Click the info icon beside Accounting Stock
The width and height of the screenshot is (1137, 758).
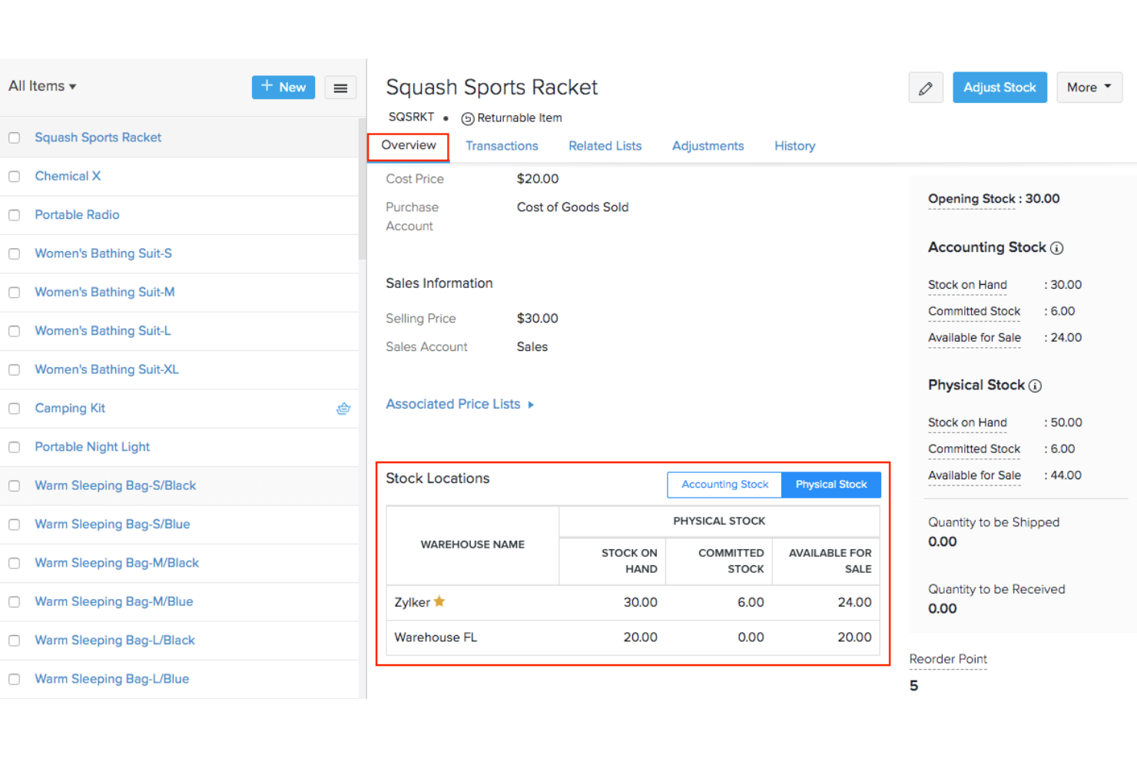tap(1058, 248)
